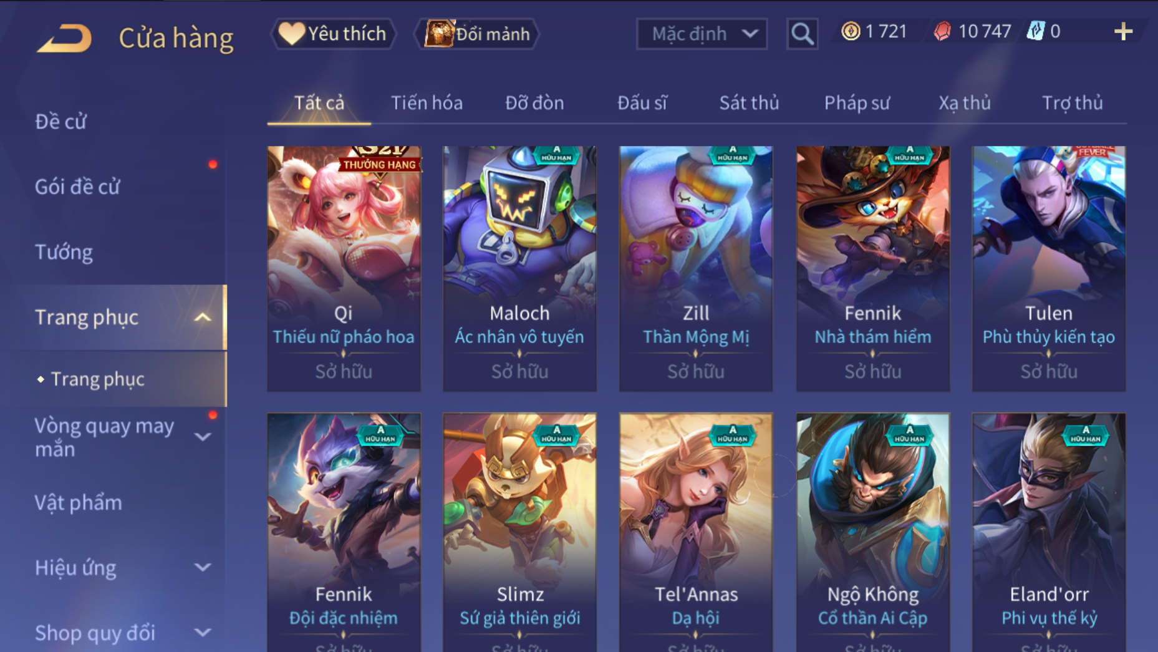Viewport: 1158px width, 652px height.
Task: Add currency with the plus icon
Action: point(1123,31)
